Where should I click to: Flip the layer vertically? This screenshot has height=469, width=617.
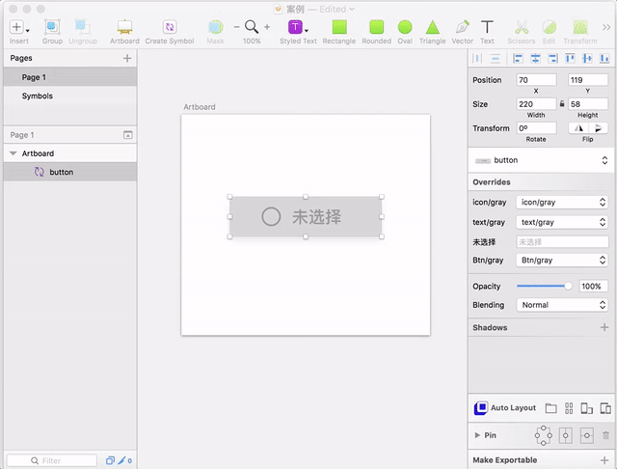point(598,128)
